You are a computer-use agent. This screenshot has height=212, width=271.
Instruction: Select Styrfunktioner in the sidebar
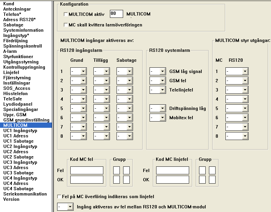click(18, 56)
